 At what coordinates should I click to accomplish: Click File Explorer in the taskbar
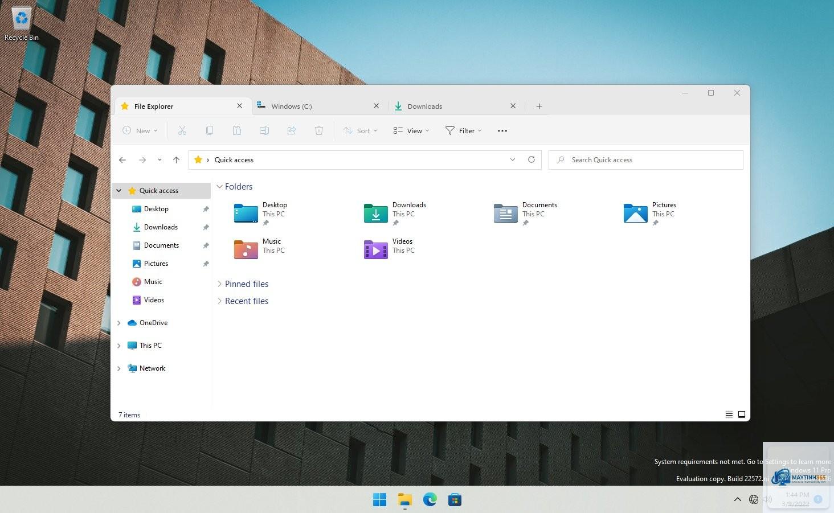pos(404,500)
